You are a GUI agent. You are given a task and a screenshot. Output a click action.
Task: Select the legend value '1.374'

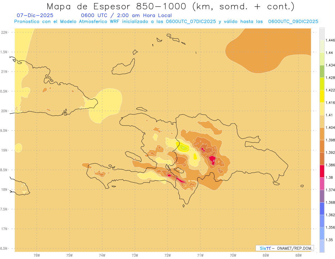[330, 190]
